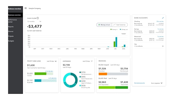Screen dimensions: 178x100
Task: Open Projects from the sidebar
Action: [11, 36]
